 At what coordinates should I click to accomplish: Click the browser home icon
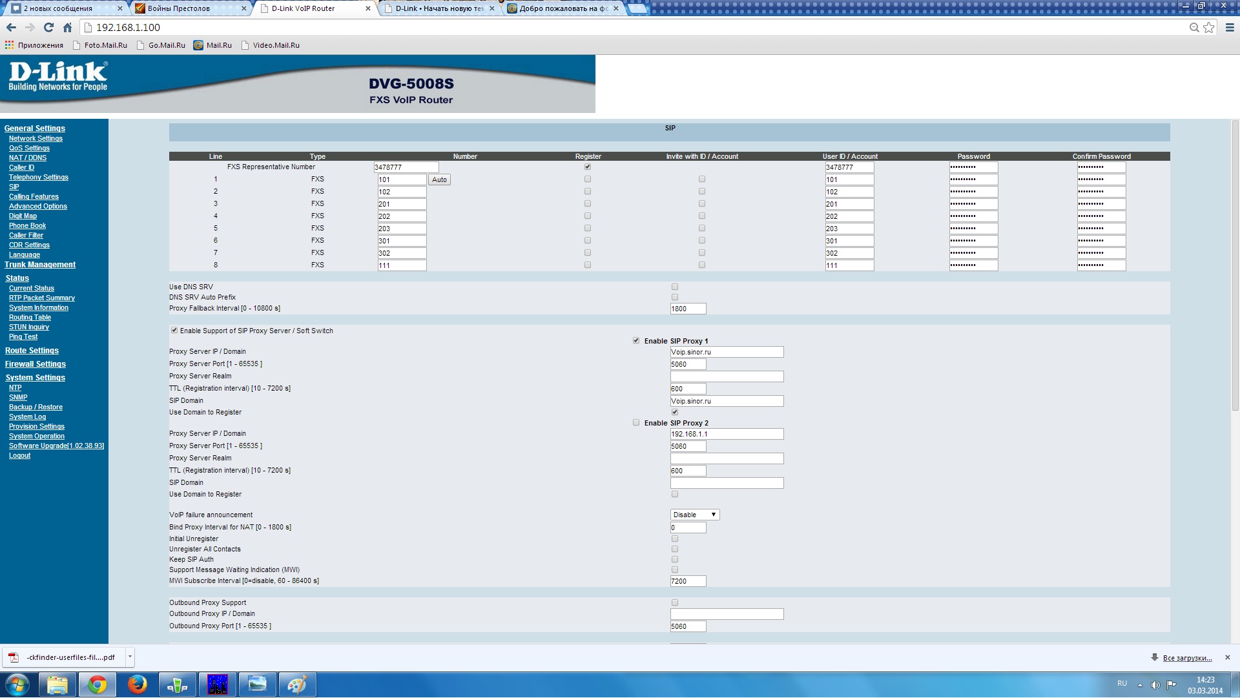coord(67,27)
